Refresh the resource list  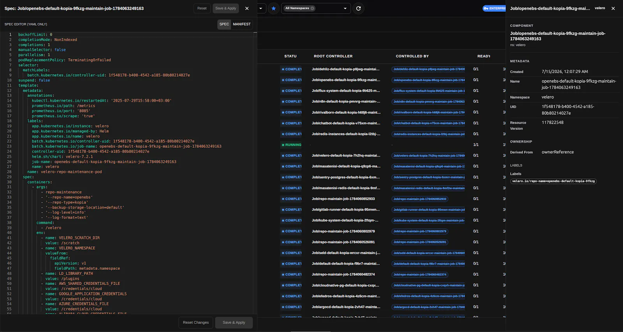tap(358, 8)
